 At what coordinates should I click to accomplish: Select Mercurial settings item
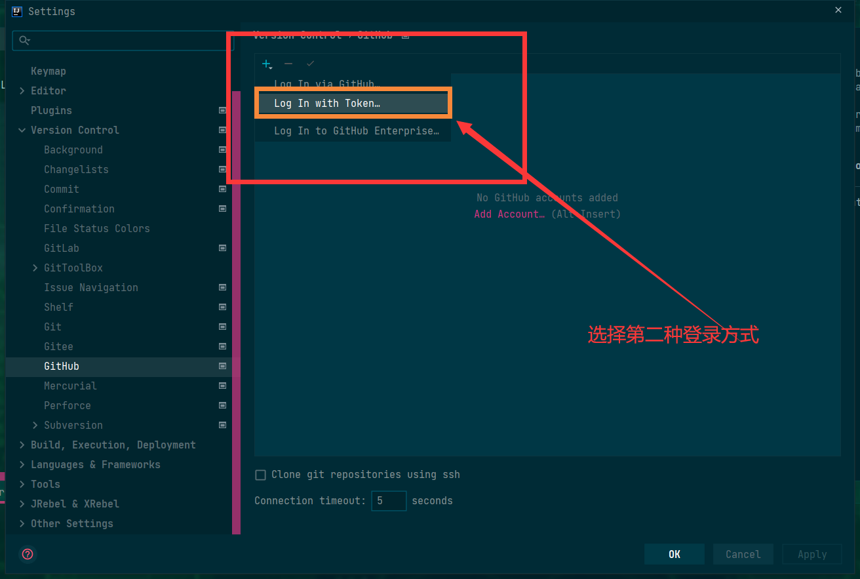click(x=70, y=386)
